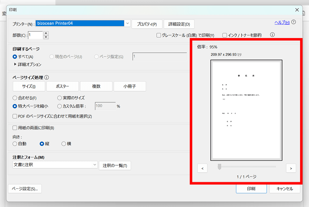Select the 小冊子 page handling tab
309x207 pixels.
pos(130,86)
